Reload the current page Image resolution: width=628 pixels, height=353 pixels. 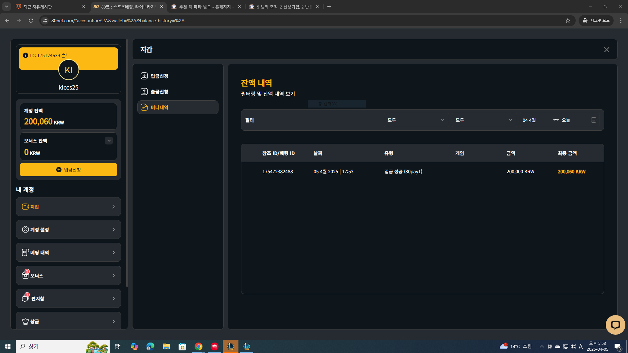pos(31,21)
